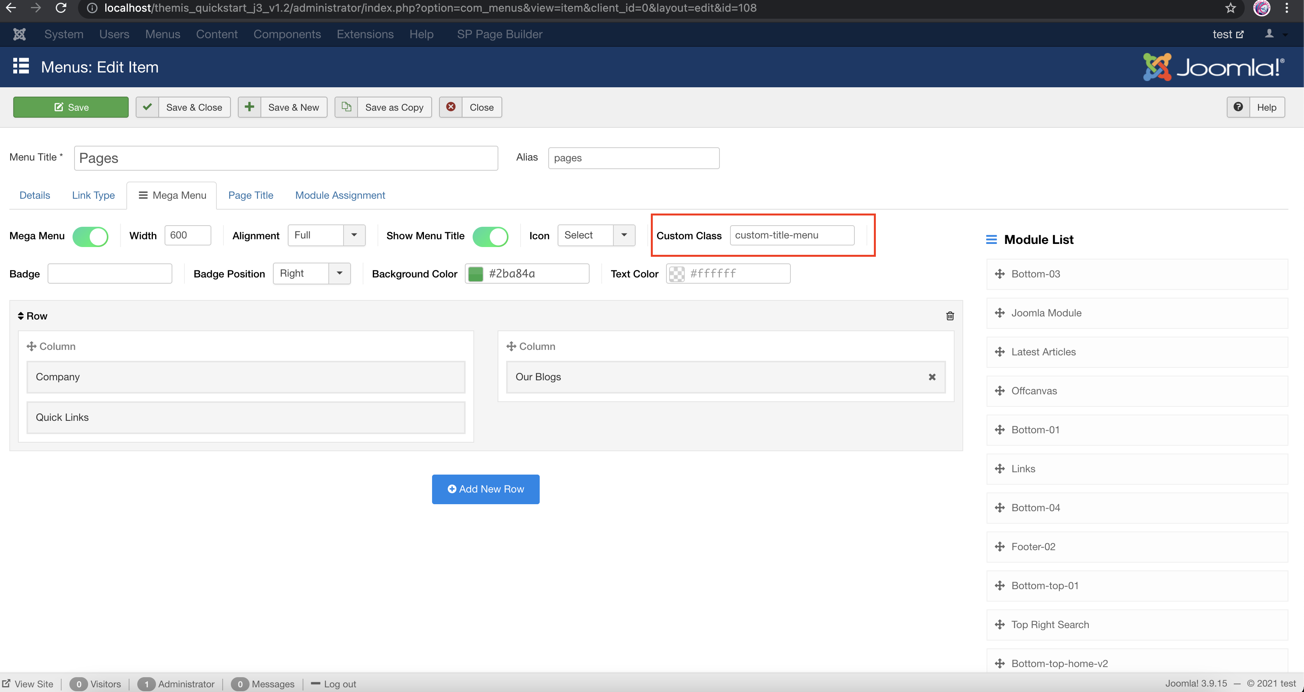Click the Help question mark icon
The height and width of the screenshot is (692, 1304).
[x=1238, y=107]
